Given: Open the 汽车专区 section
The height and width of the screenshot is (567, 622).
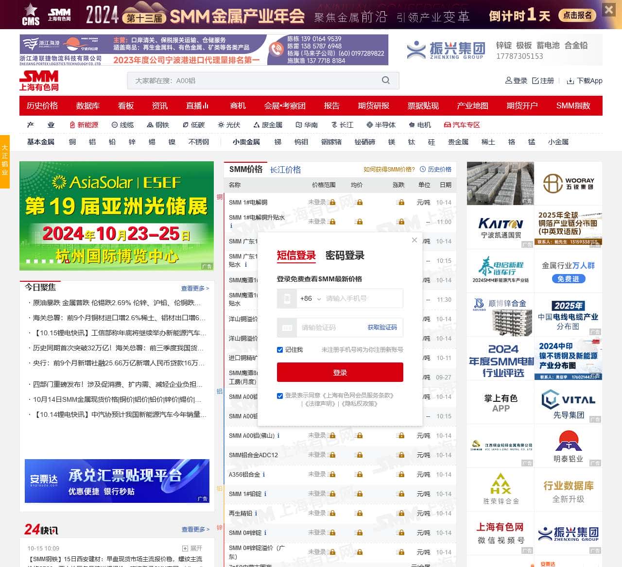Looking at the screenshot, I should [462, 125].
